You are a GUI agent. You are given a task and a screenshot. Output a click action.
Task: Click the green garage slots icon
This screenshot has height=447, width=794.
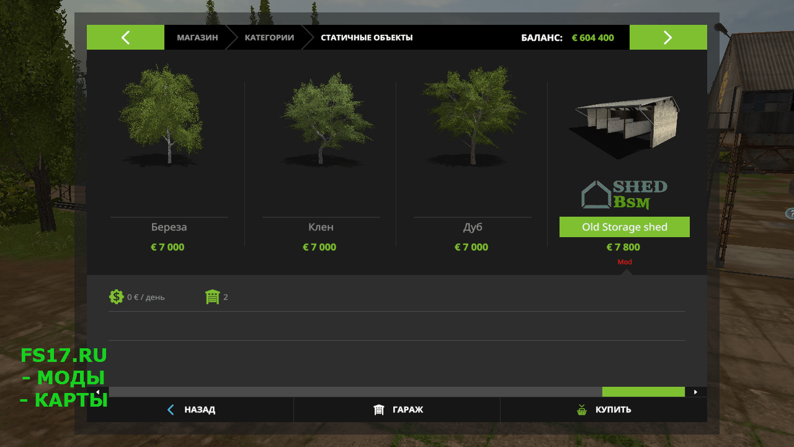pos(213,297)
